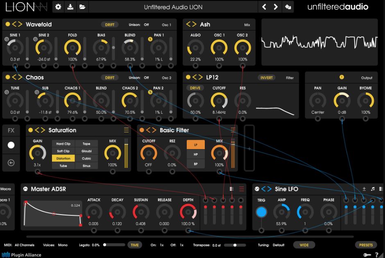Click the WIDE button in bottom bar
Image resolution: width=385 pixels, height=258 pixels.
(304, 245)
